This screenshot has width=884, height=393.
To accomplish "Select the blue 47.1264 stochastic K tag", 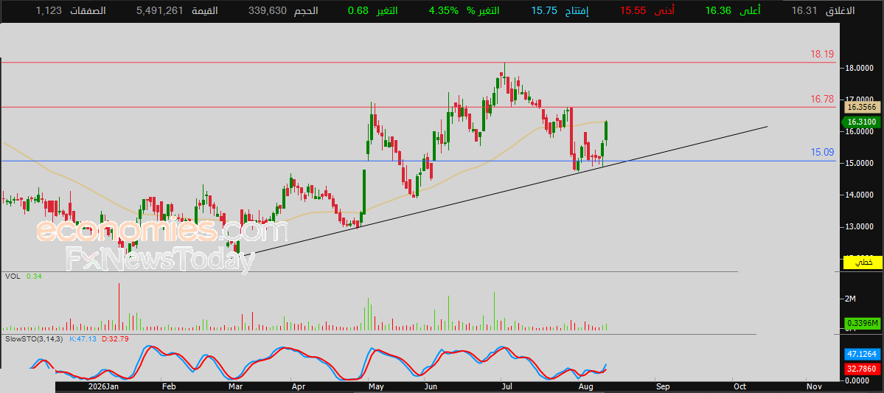I will pyautogui.click(x=861, y=355).
